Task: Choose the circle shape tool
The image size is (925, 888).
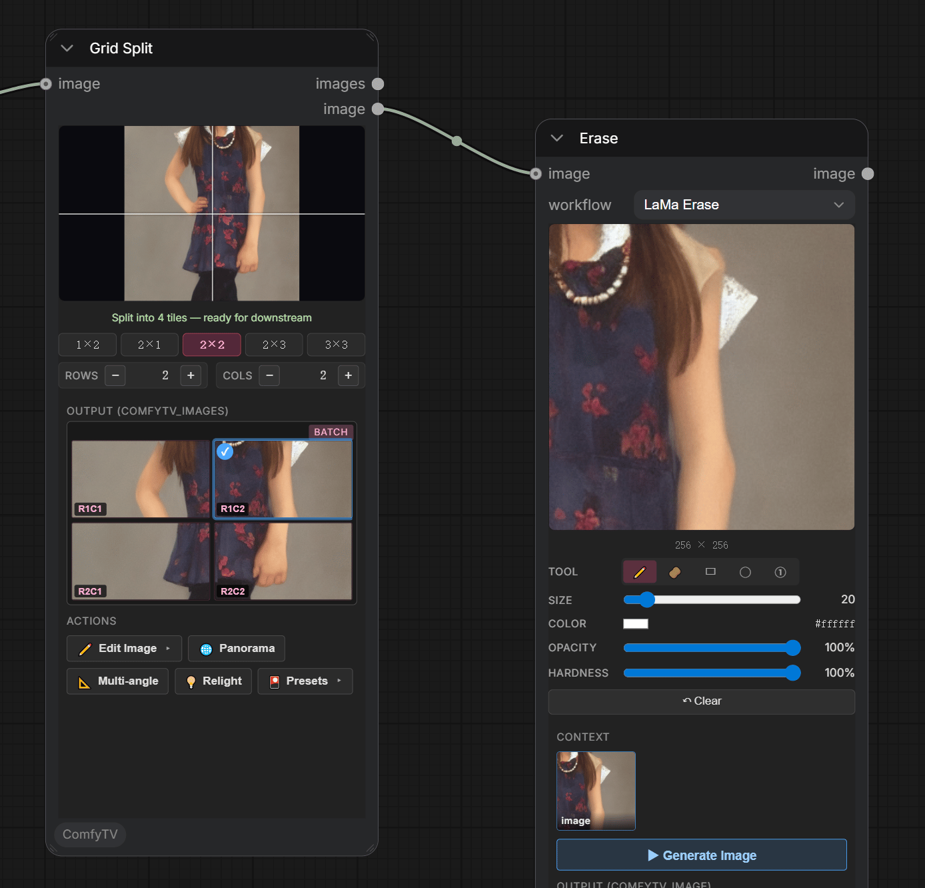Action: pos(745,572)
